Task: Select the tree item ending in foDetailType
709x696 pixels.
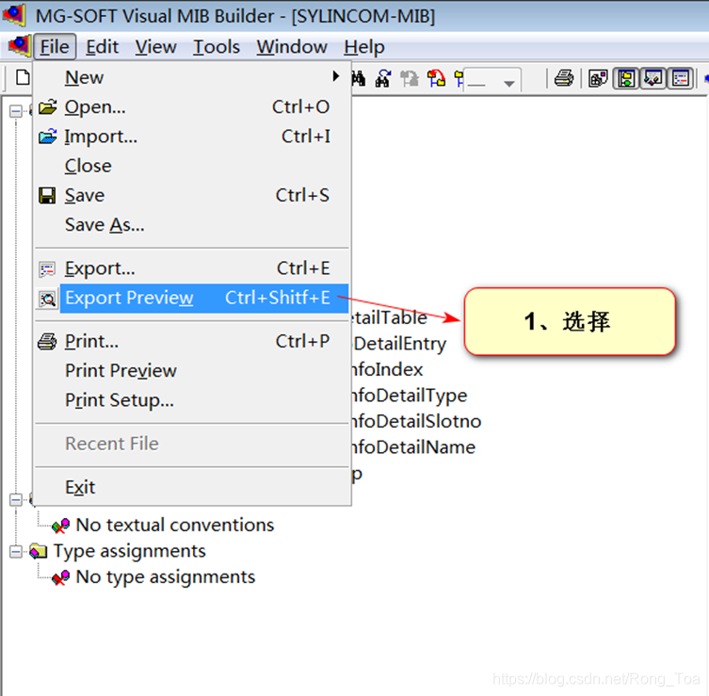Action: tap(410, 396)
